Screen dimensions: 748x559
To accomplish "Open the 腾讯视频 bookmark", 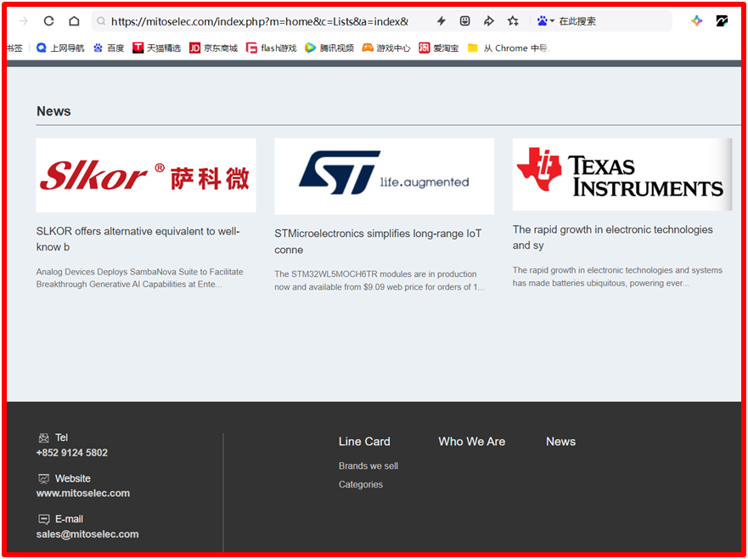I will 329,48.
